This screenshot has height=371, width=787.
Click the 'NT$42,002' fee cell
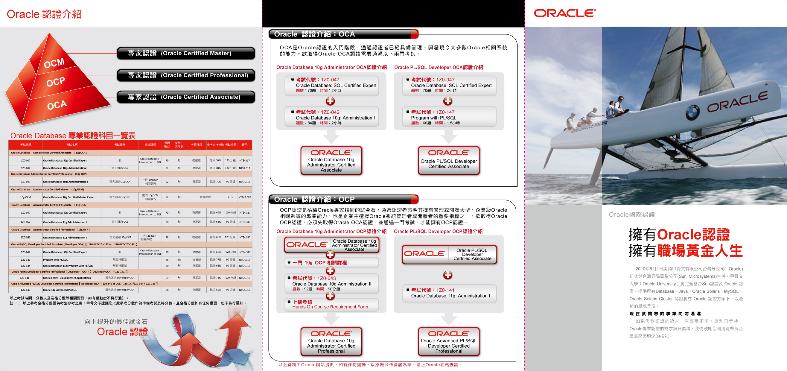click(245, 197)
